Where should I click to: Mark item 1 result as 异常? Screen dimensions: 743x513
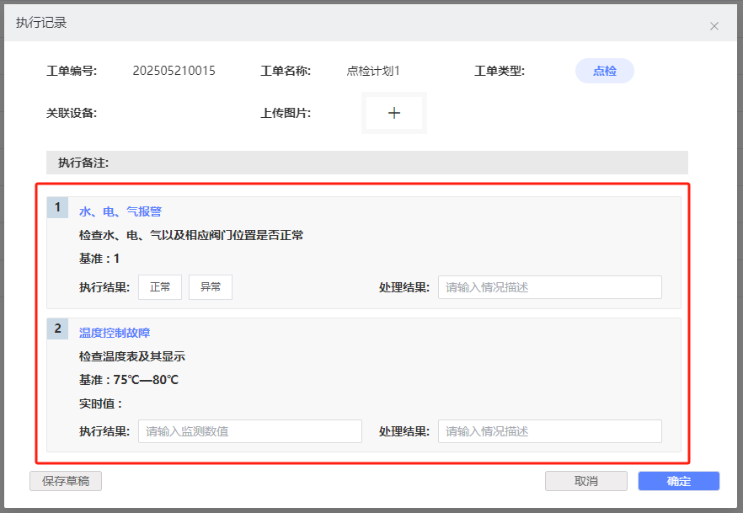point(211,287)
